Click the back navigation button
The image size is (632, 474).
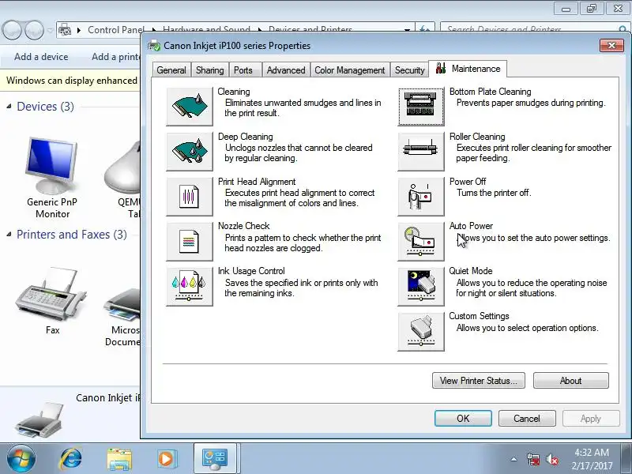coord(12,30)
